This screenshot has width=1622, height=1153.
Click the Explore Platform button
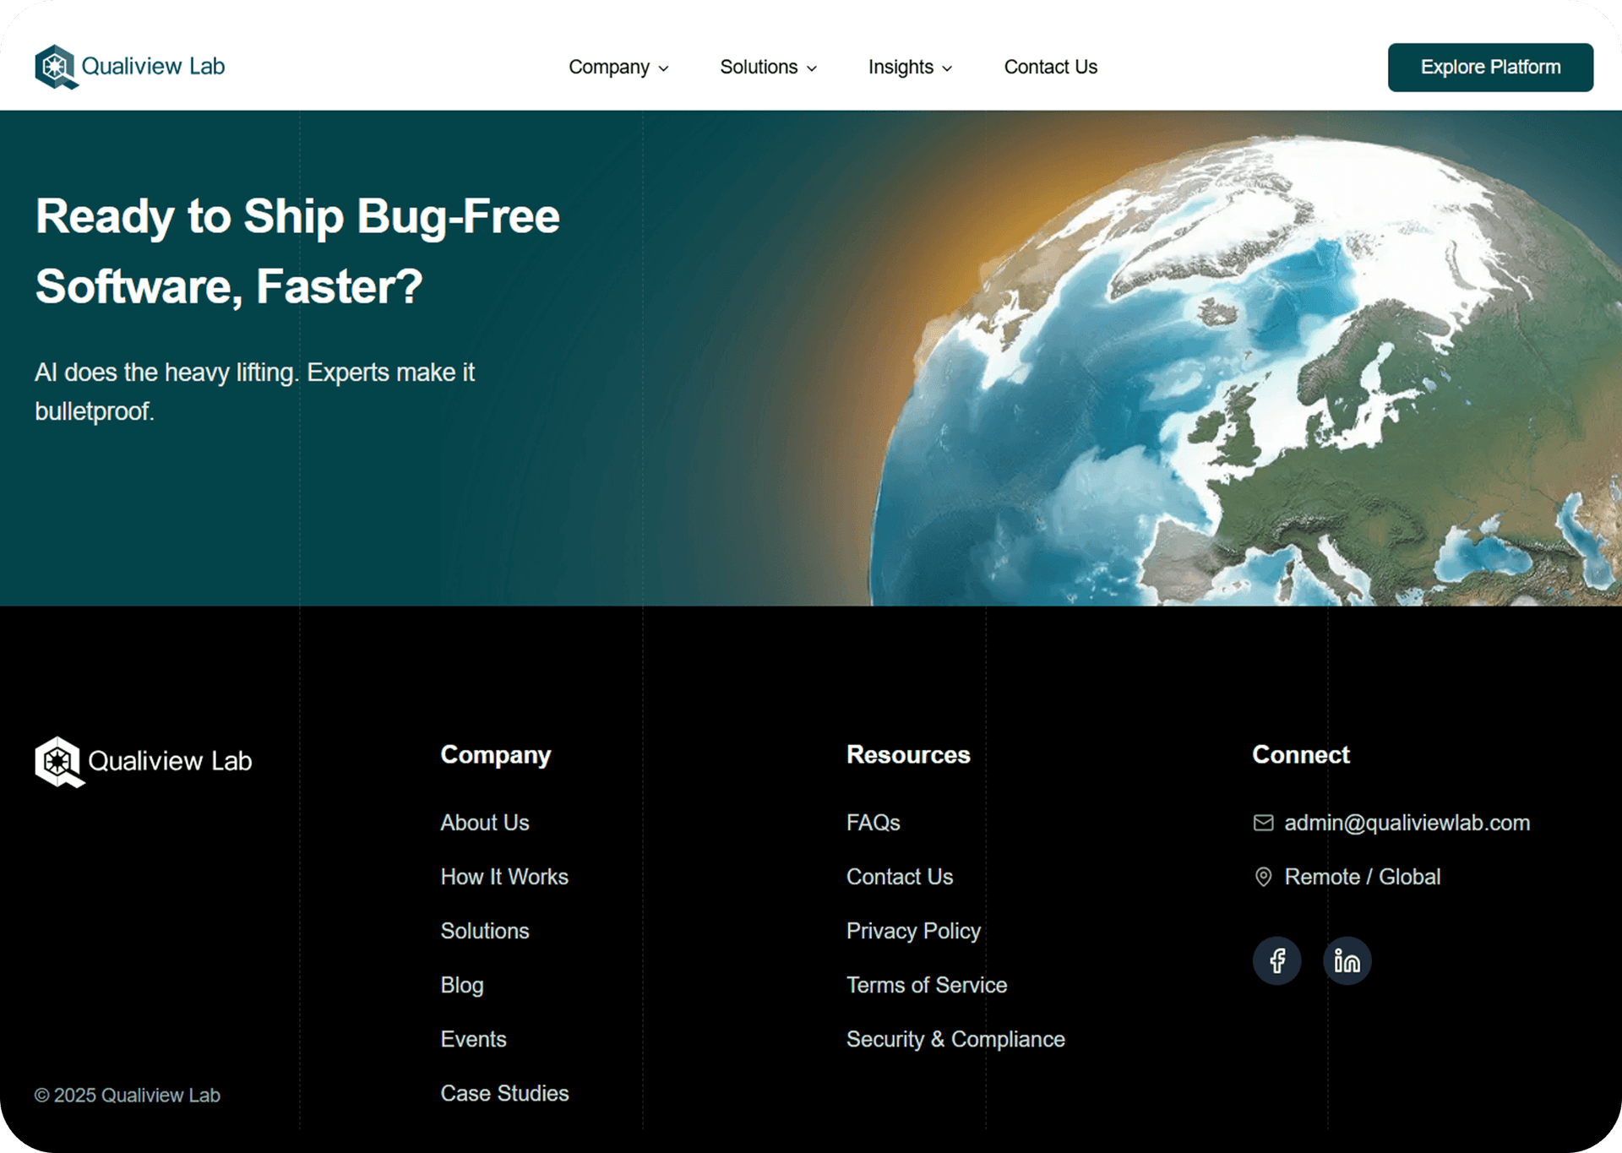pyautogui.click(x=1490, y=67)
